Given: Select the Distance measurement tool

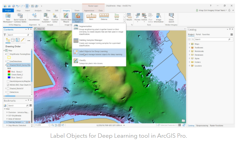Looking at the screenshot, I should 104,17.
